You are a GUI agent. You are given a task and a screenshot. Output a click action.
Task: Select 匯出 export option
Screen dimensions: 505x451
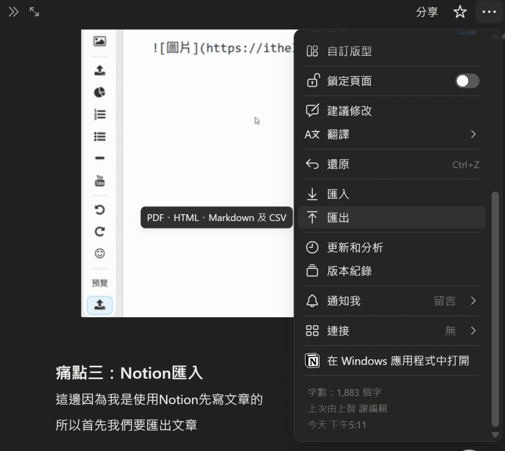pyautogui.click(x=392, y=218)
